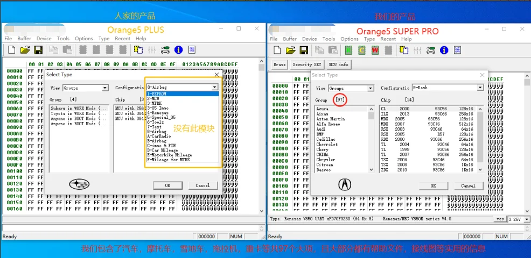
Task: Choose 1-EEPROM in the configuration list
Action: [x=183, y=94]
